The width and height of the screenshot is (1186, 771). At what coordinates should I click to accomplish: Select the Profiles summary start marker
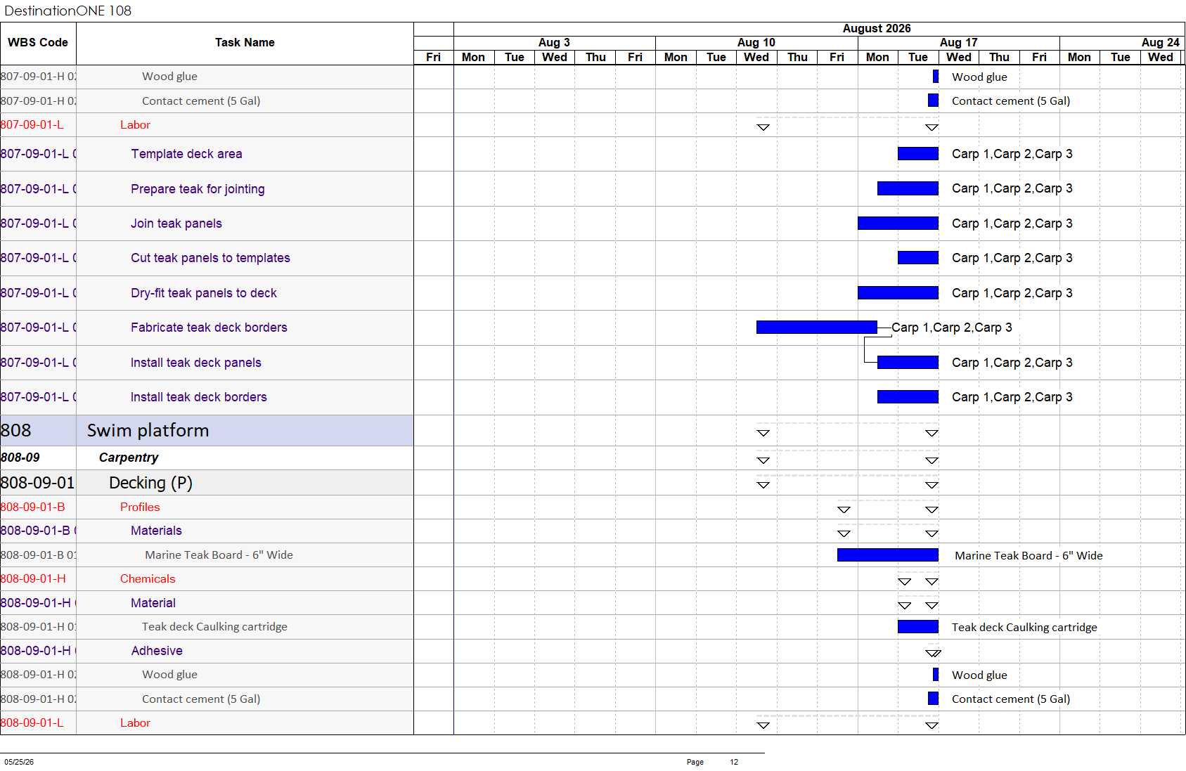(x=844, y=510)
